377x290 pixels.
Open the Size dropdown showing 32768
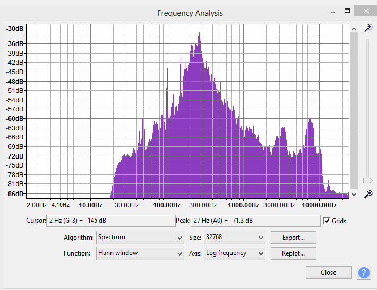coord(234,238)
